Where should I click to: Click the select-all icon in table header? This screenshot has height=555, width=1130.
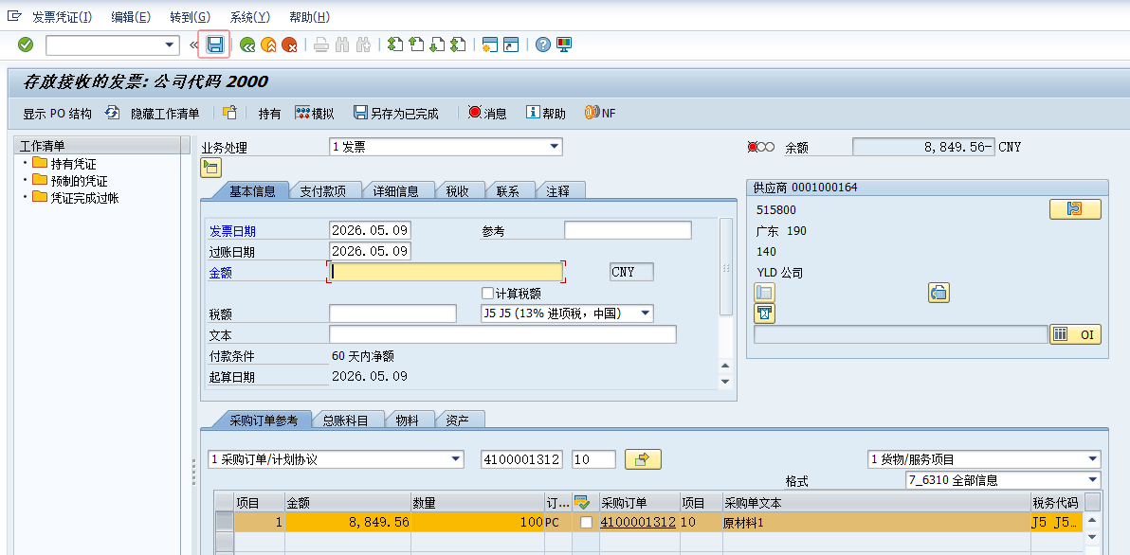point(581,501)
